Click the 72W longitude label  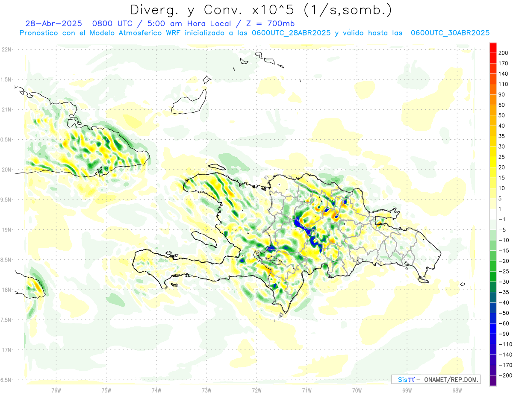[256, 390]
